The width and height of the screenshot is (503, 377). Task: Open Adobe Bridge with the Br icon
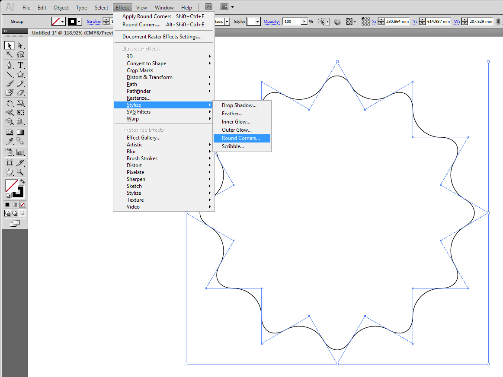pyautogui.click(x=209, y=7)
